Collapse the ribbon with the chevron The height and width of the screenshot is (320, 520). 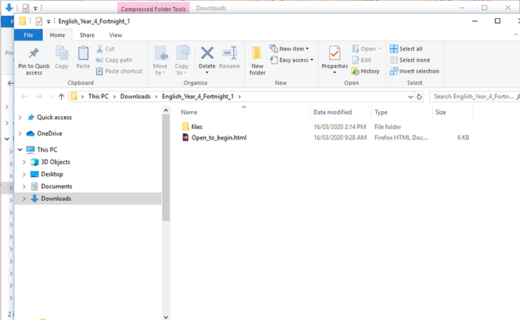tap(516, 34)
